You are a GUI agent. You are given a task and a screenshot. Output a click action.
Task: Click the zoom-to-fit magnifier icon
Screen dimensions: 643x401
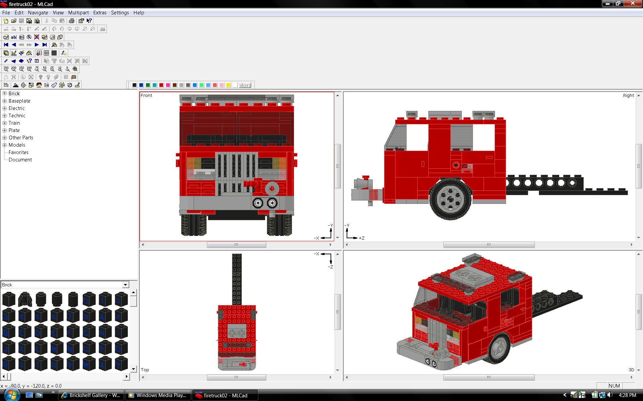pyautogui.click(x=75, y=69)
